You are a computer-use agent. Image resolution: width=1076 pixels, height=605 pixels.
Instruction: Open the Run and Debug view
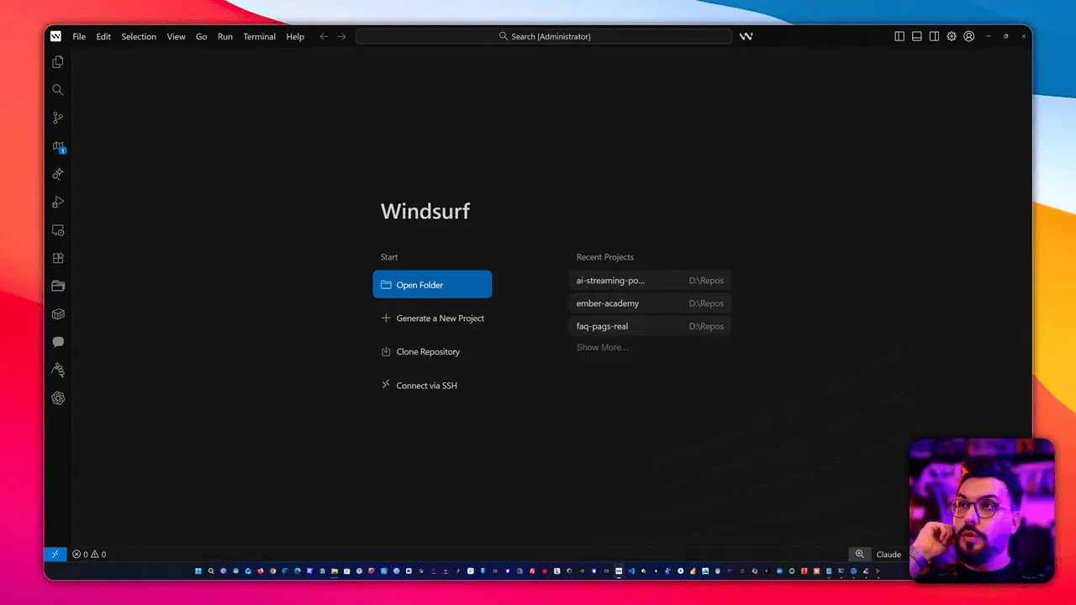58,203
